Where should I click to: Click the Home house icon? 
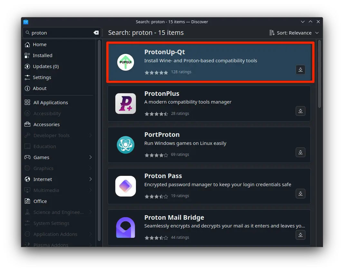(27, 45)
